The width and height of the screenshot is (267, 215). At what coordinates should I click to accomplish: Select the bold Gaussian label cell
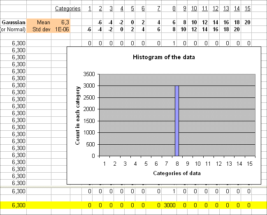14,22
